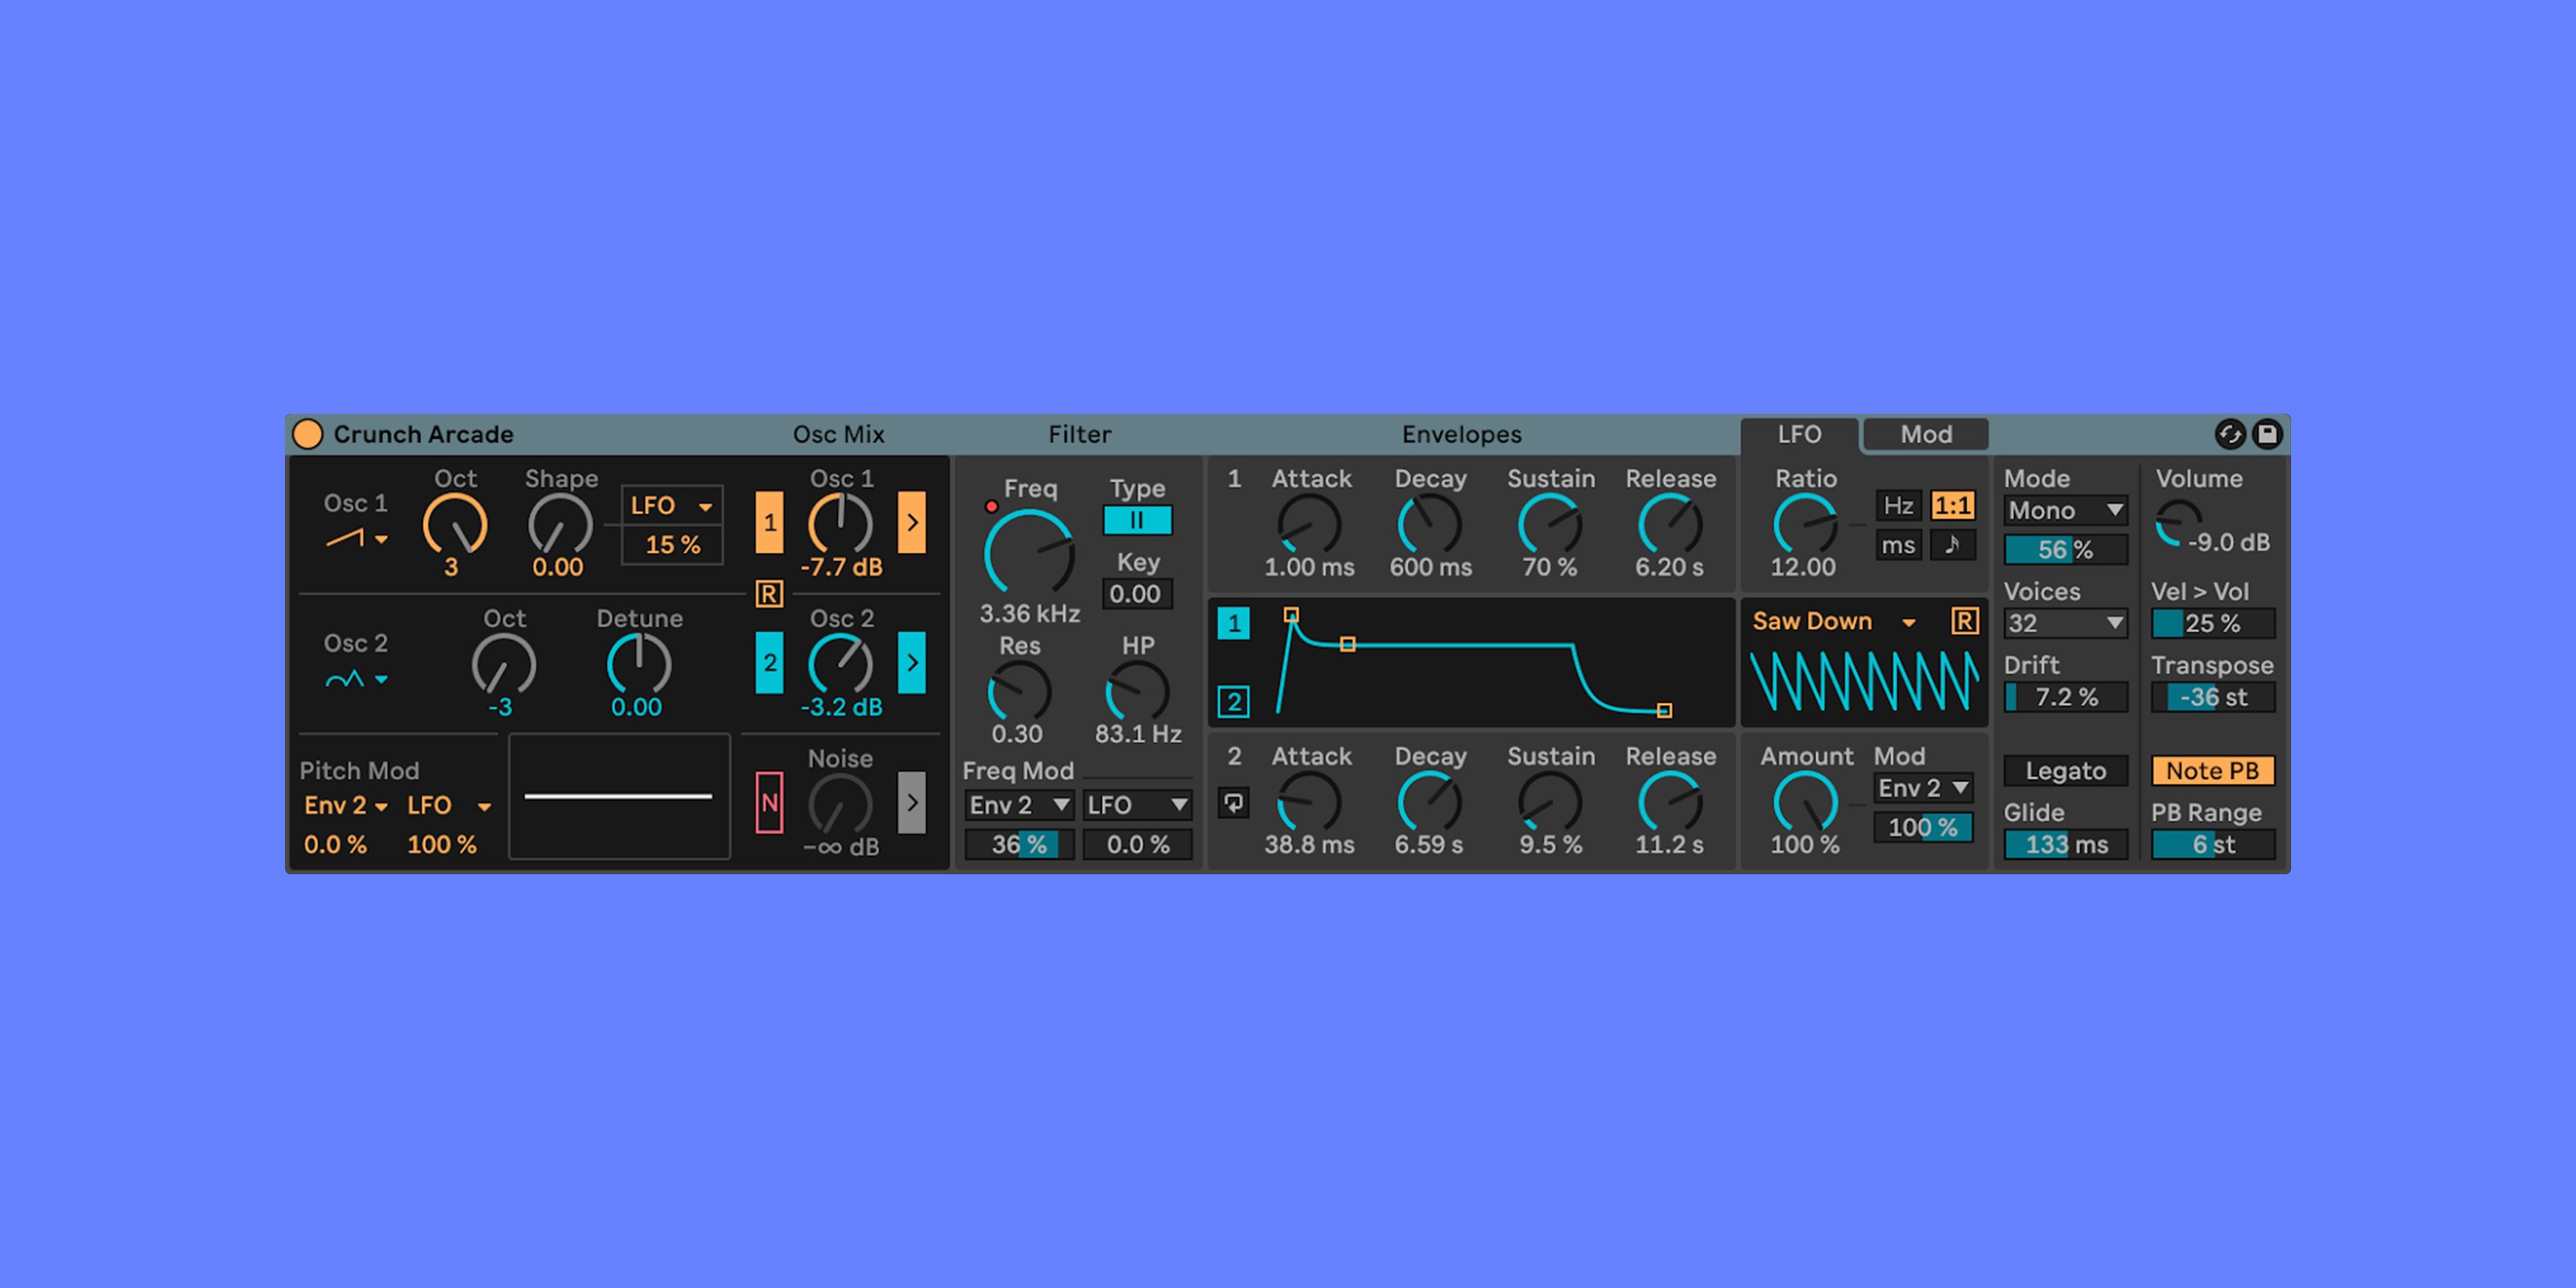Toggle Envelope 2 loop mode icon
This screenshot has width=2576, height=1288.
1234,803
